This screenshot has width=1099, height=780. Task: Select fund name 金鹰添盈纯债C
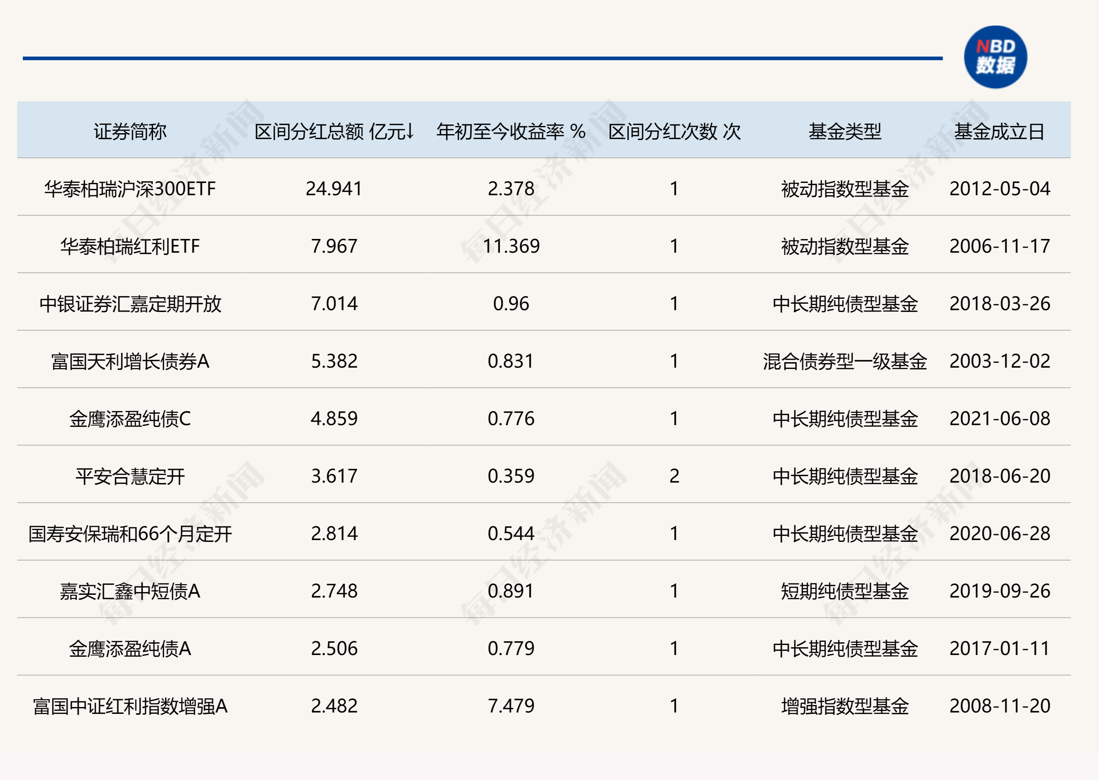click(130, 419)
